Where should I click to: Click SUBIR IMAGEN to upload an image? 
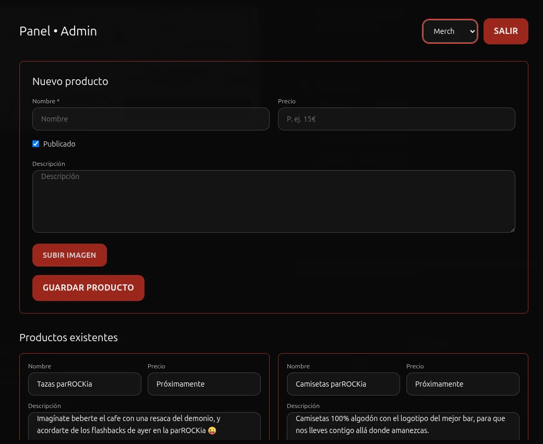tap(69, 255)
